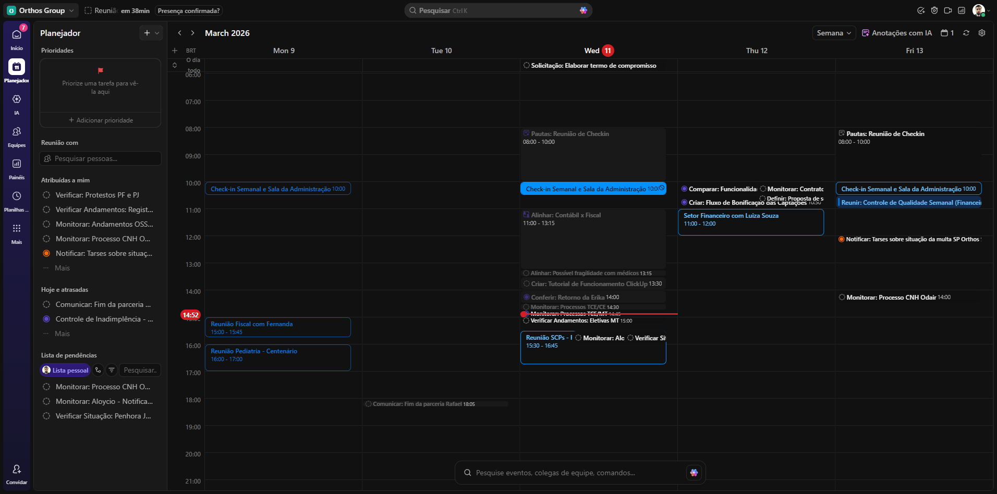
Task: Open Painéis dashboards icon
Action: coord(17,164)
